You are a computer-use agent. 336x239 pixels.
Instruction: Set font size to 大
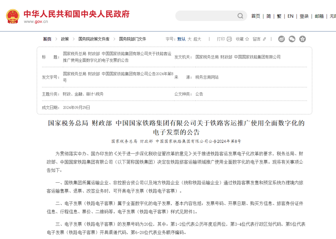click(189, 39)
